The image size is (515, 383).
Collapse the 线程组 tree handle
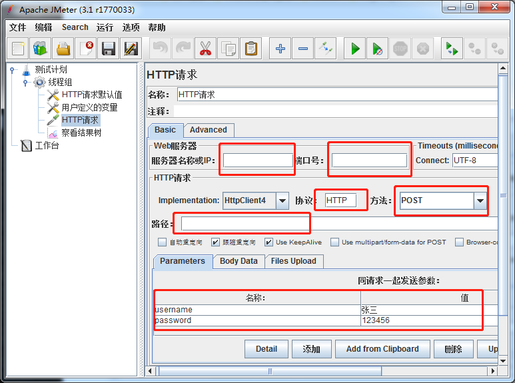coord(25,82)
